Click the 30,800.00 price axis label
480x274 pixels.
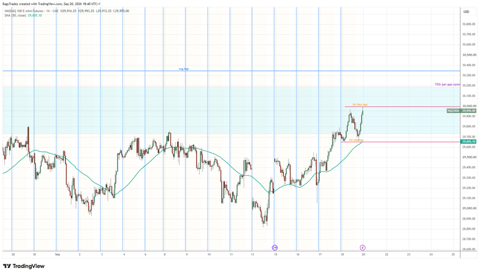469,24
